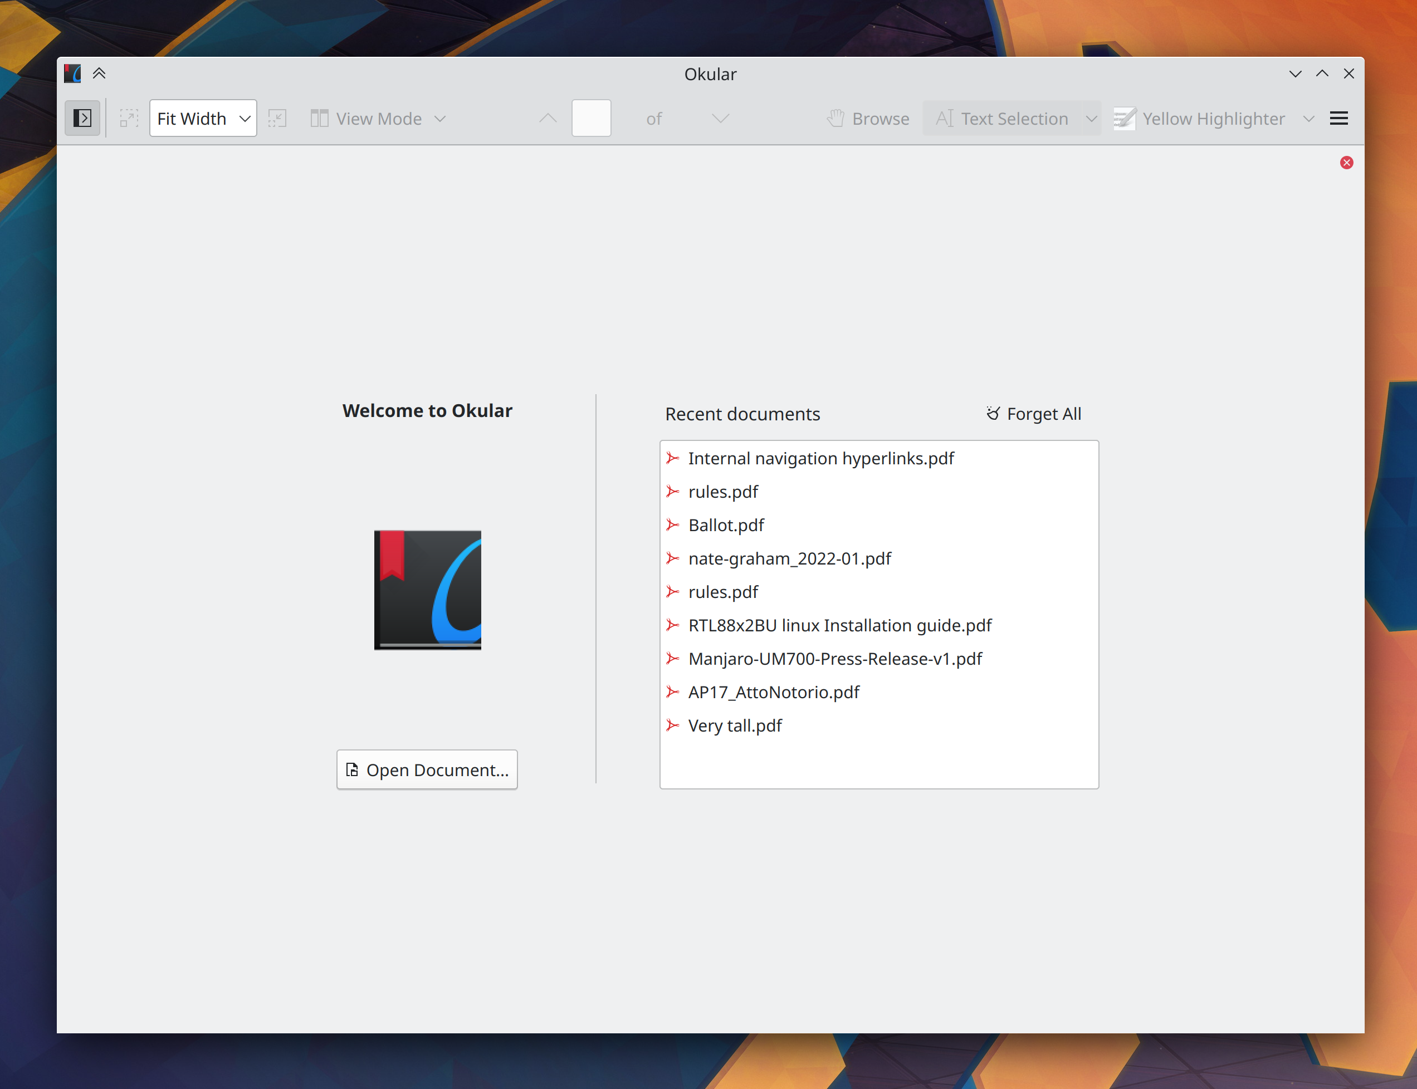Toggle the sidebar panel button

point(82,118)
